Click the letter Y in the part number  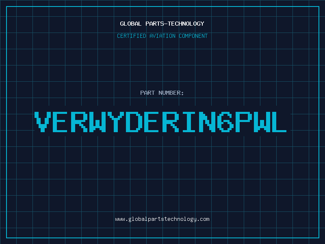point(116,122)
